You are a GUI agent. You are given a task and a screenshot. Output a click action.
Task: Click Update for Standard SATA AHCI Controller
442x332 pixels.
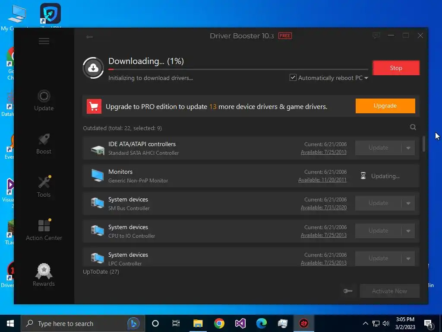[x=378, y=148]
